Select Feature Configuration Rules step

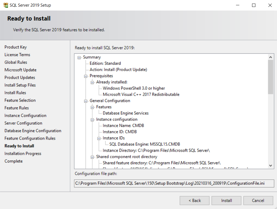[30, 138]
